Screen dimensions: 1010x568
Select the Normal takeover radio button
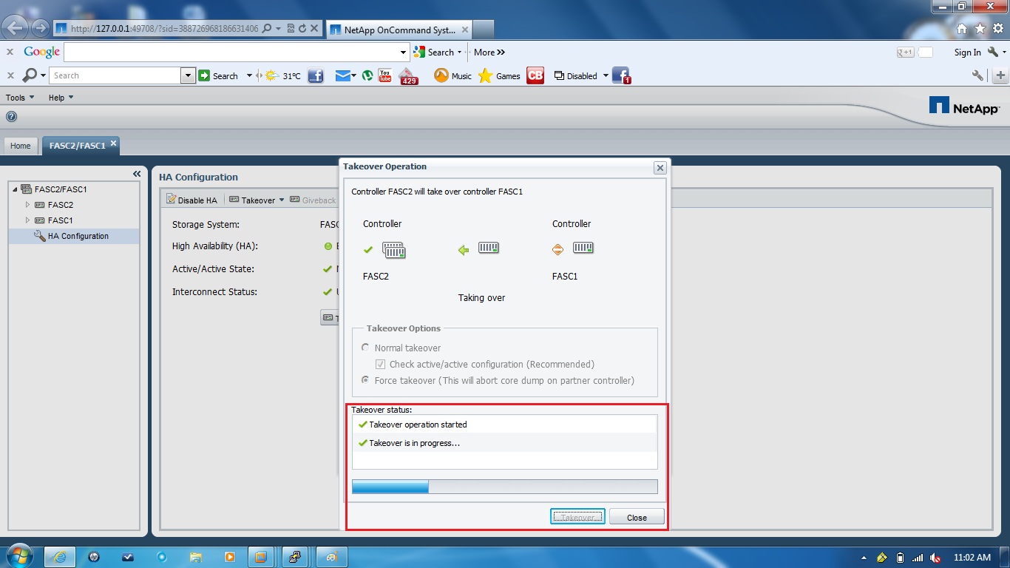365,348
